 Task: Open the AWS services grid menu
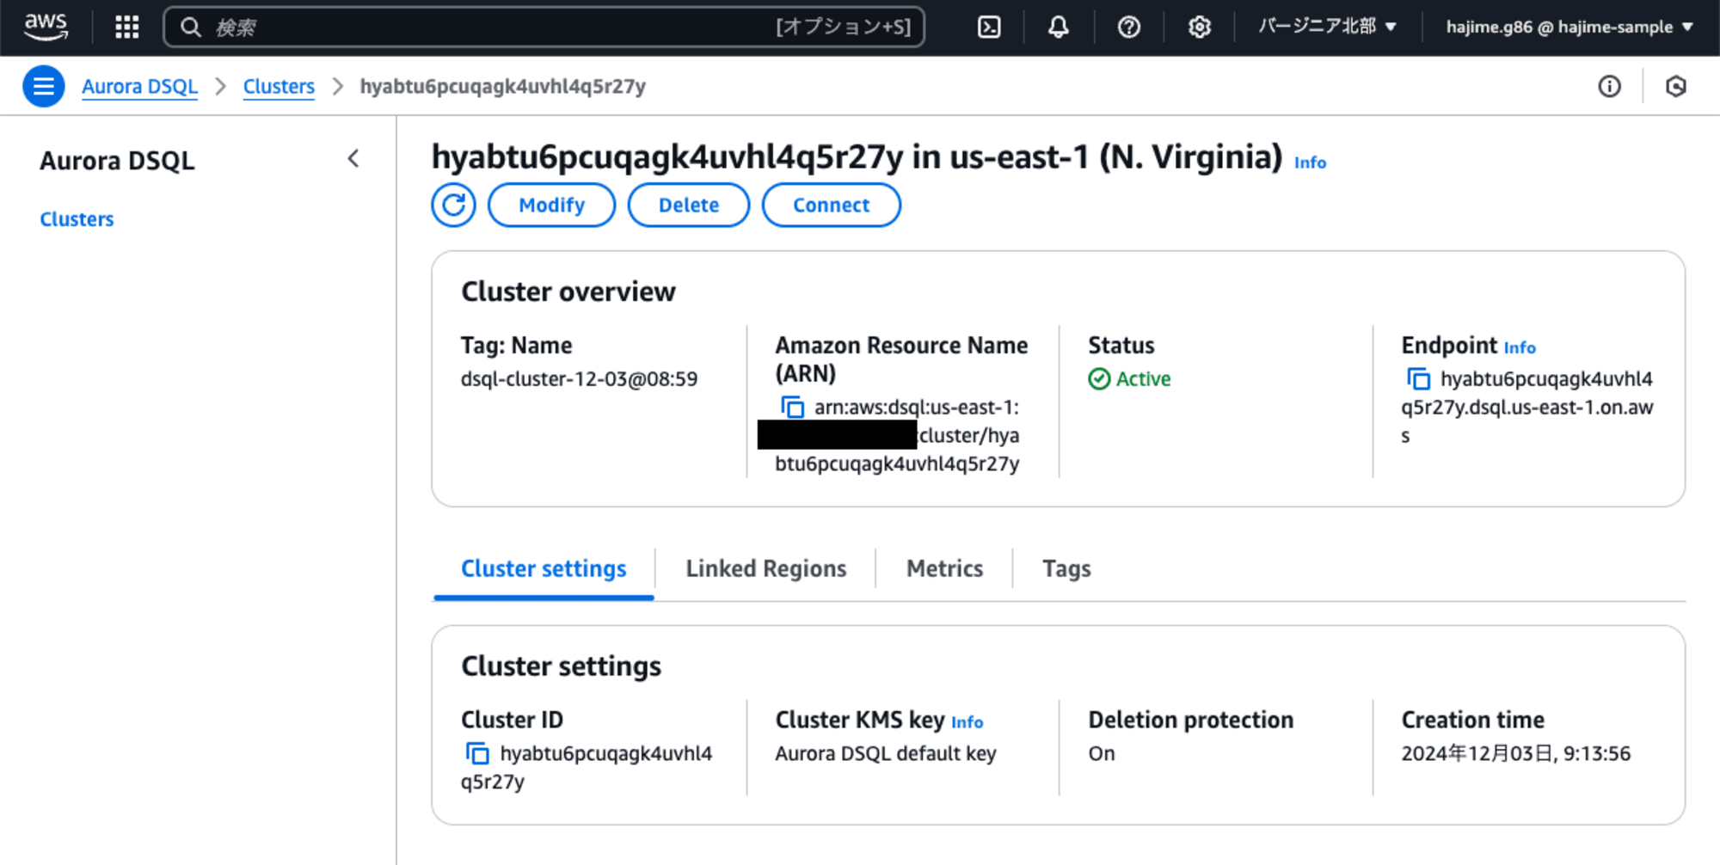(x=127, y=28)
